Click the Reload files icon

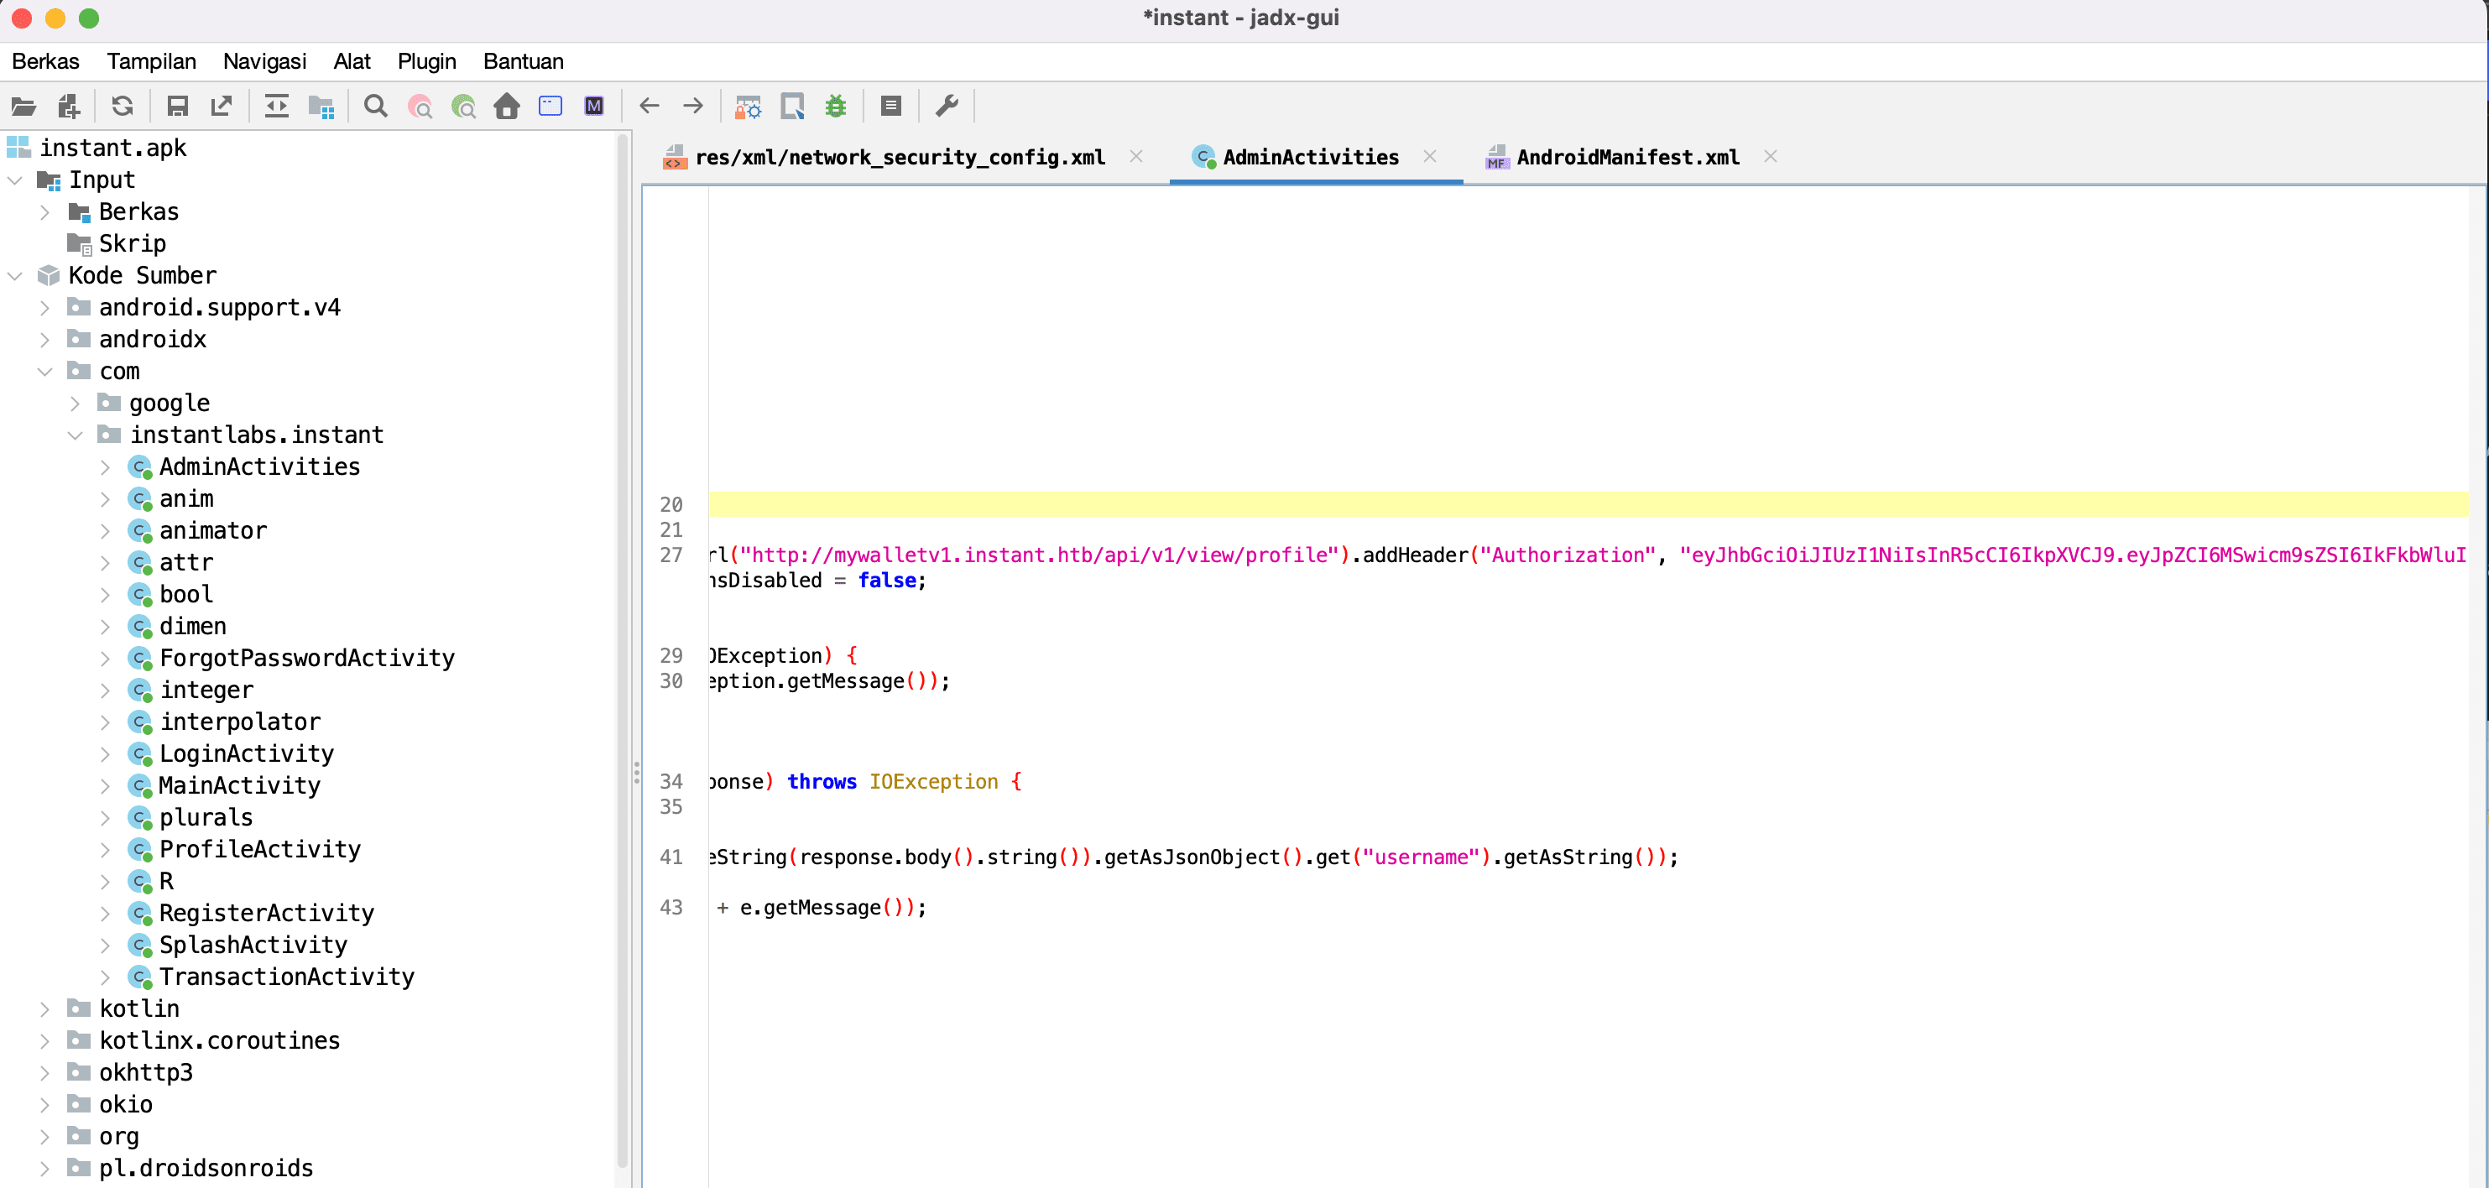[123, 107]
